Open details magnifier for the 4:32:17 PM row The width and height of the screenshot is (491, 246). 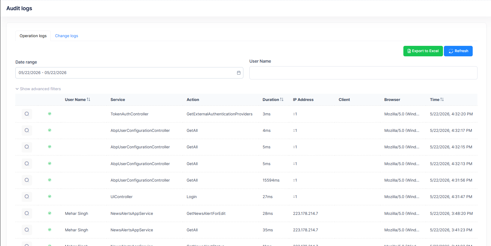(x=27, y=130)
